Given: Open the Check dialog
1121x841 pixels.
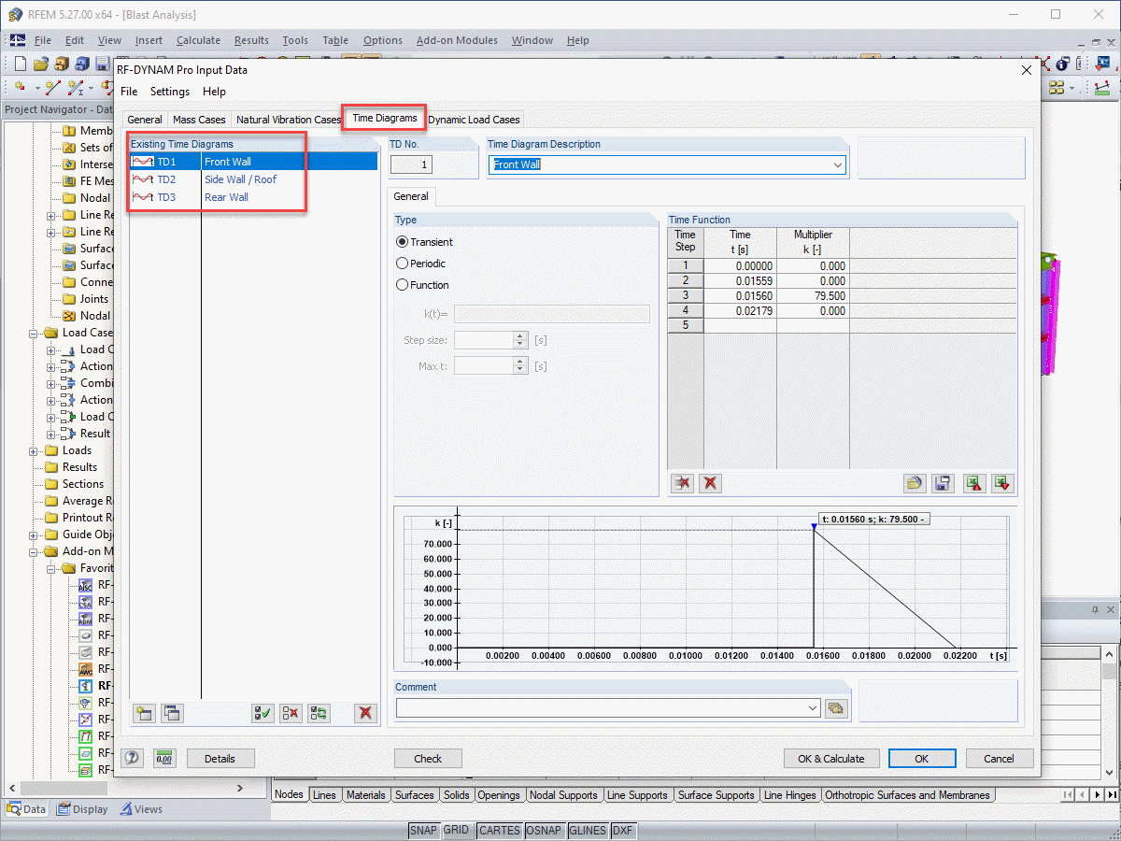Looking at the screenshot, I should coord(428,758).
